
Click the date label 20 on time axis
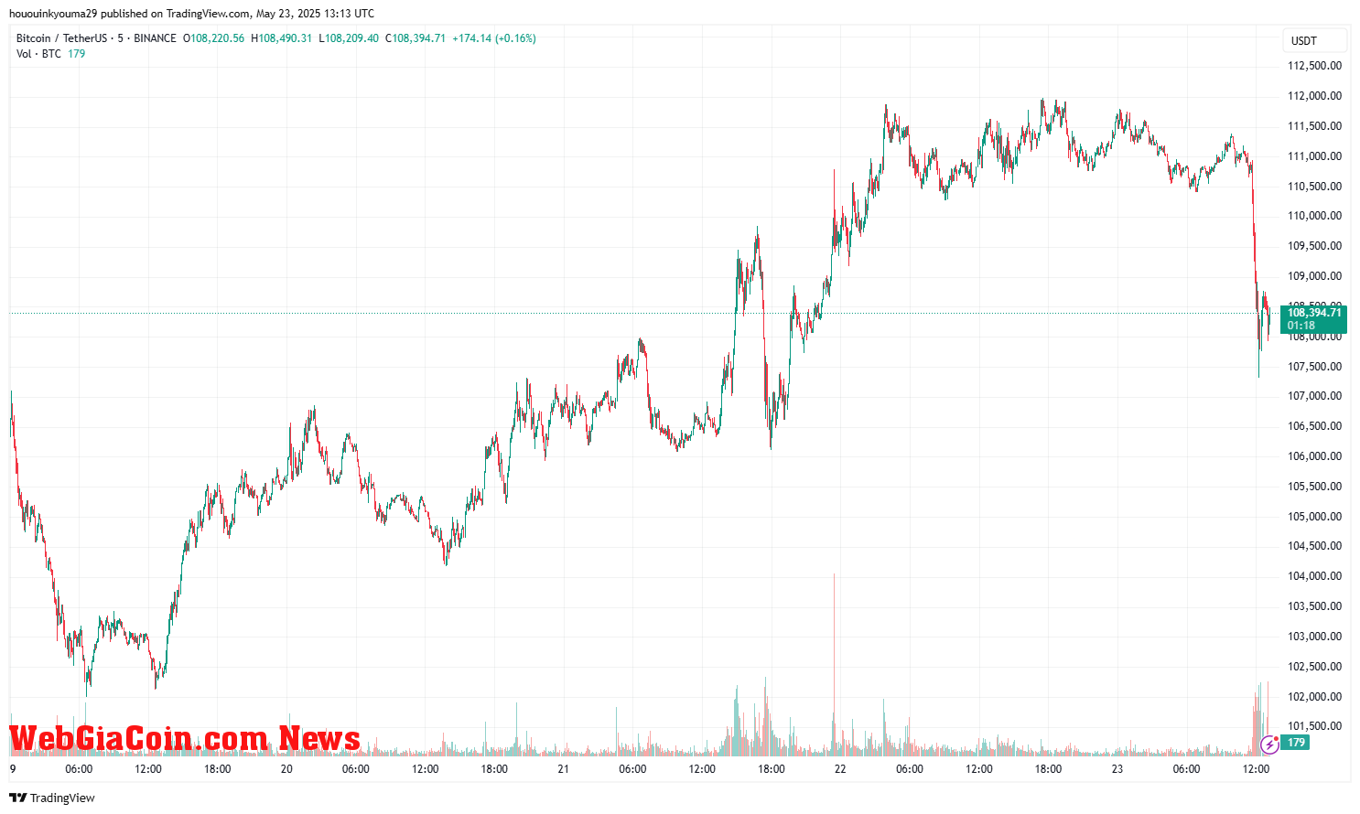286,769
